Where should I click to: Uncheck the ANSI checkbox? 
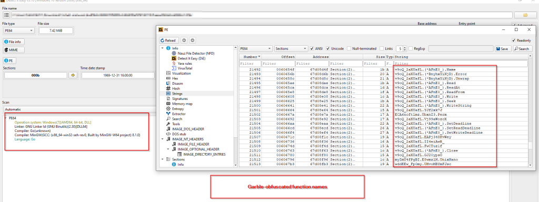pyautogui.click(x=312, y=49)
